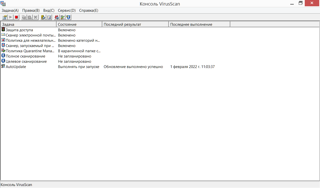This screenshot has width=320, height=188.
Task: Click the Paste toolbar icon
Action: (30, 17)
